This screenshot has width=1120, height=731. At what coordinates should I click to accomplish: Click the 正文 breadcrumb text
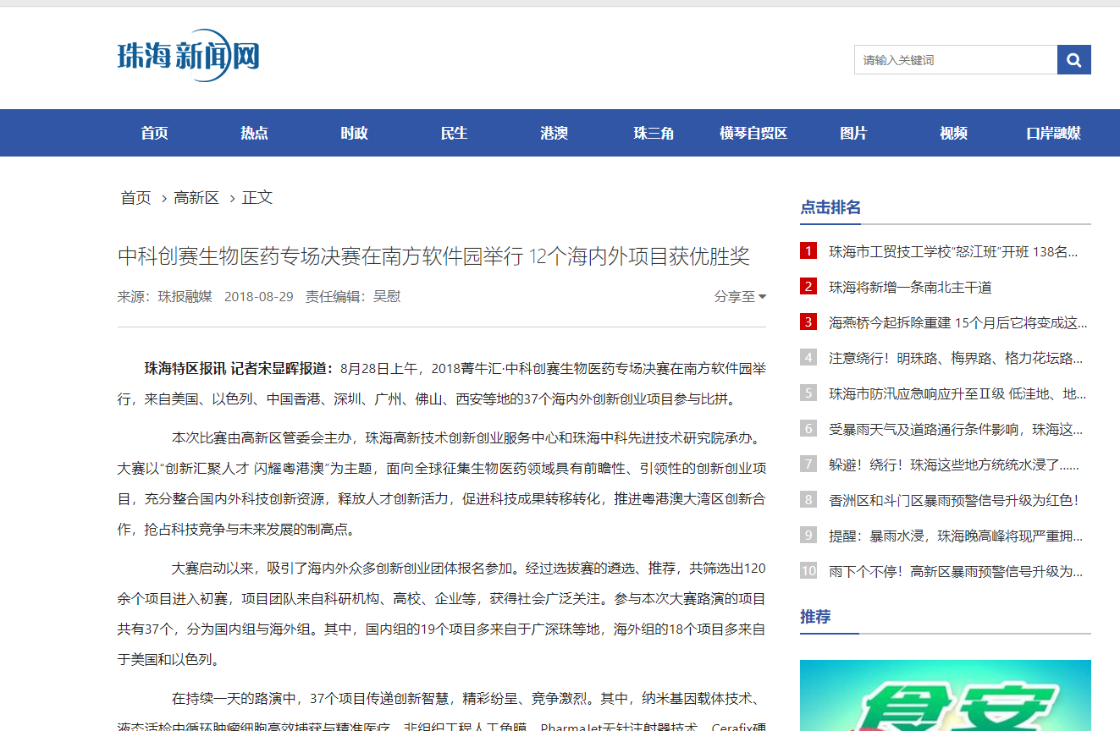click(257, 197)
